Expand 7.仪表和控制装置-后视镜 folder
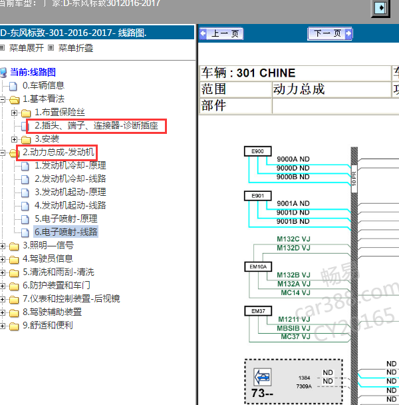399x405 pixels. pyautogui.click(x=2, y=299)
